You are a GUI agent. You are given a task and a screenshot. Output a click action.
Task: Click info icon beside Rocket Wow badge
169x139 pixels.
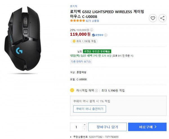click(x=106, y=35)
